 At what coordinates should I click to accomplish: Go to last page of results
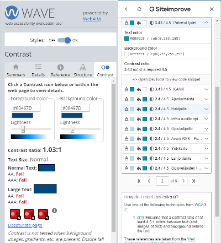pos(193,181)
